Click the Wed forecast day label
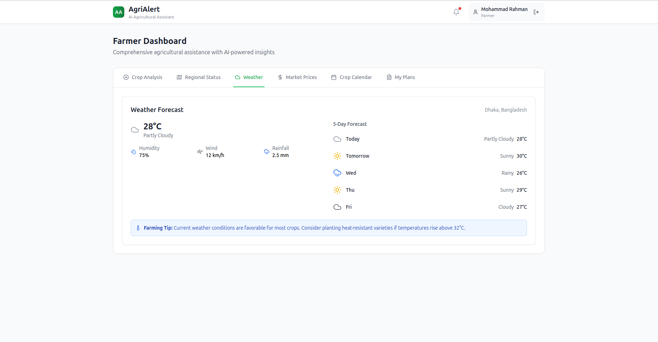 pos(351,173)
